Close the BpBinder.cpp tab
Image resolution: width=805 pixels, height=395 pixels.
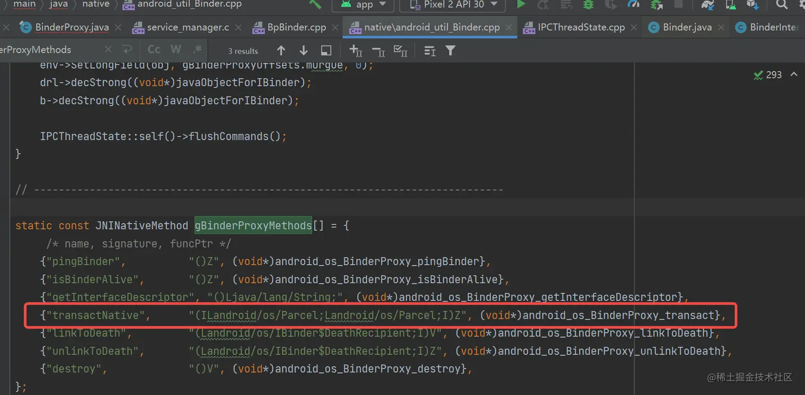[x=335, y=28]
